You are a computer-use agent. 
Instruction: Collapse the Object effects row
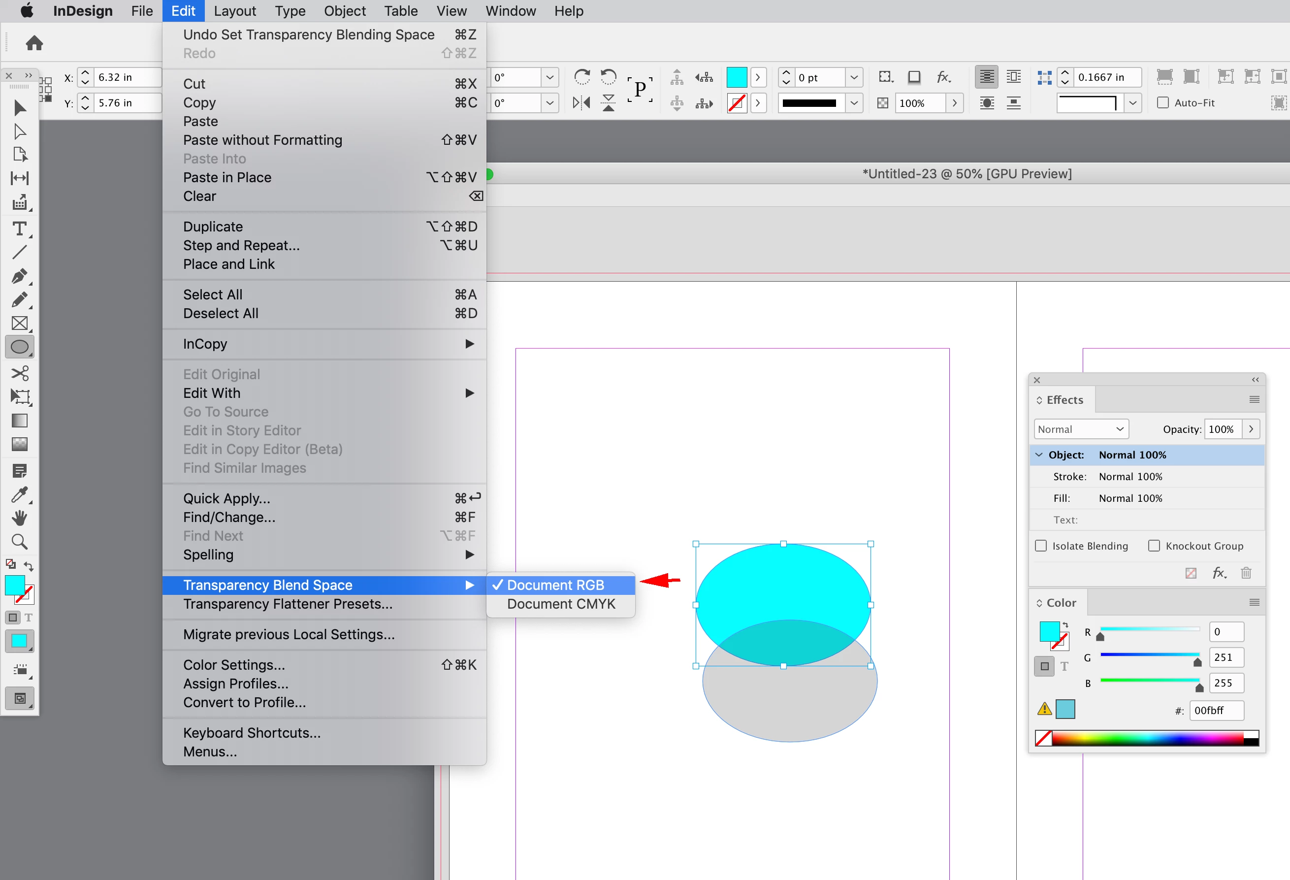[x=1039, y=455]
